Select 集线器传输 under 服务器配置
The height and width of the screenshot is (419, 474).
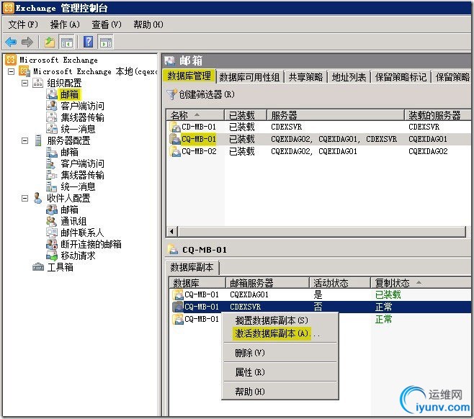click(82, 175)
